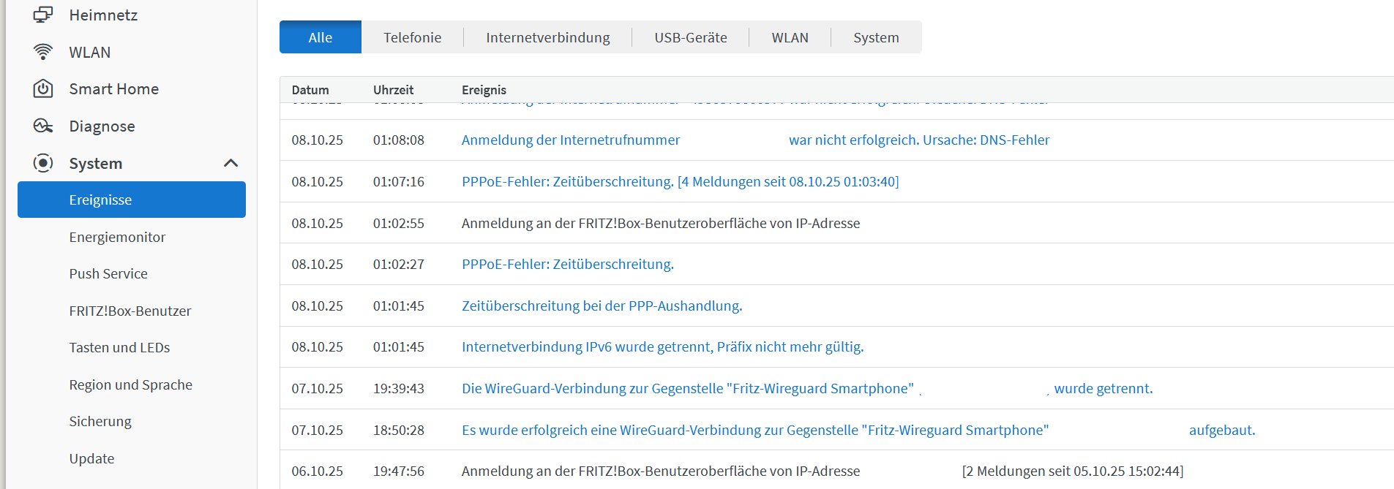
Task: Click the Heimnetz network icon
Action: tap(43, 15)
